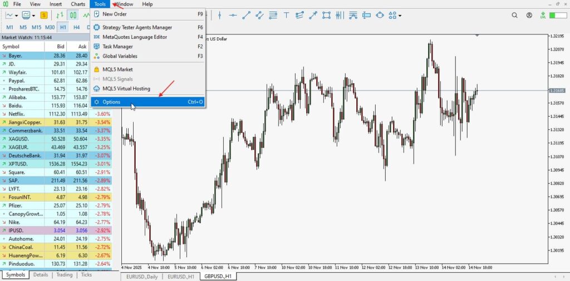Screen dimensions: 570x281
Task: Toggle bar chart display mode
Action: click(61, 15)
